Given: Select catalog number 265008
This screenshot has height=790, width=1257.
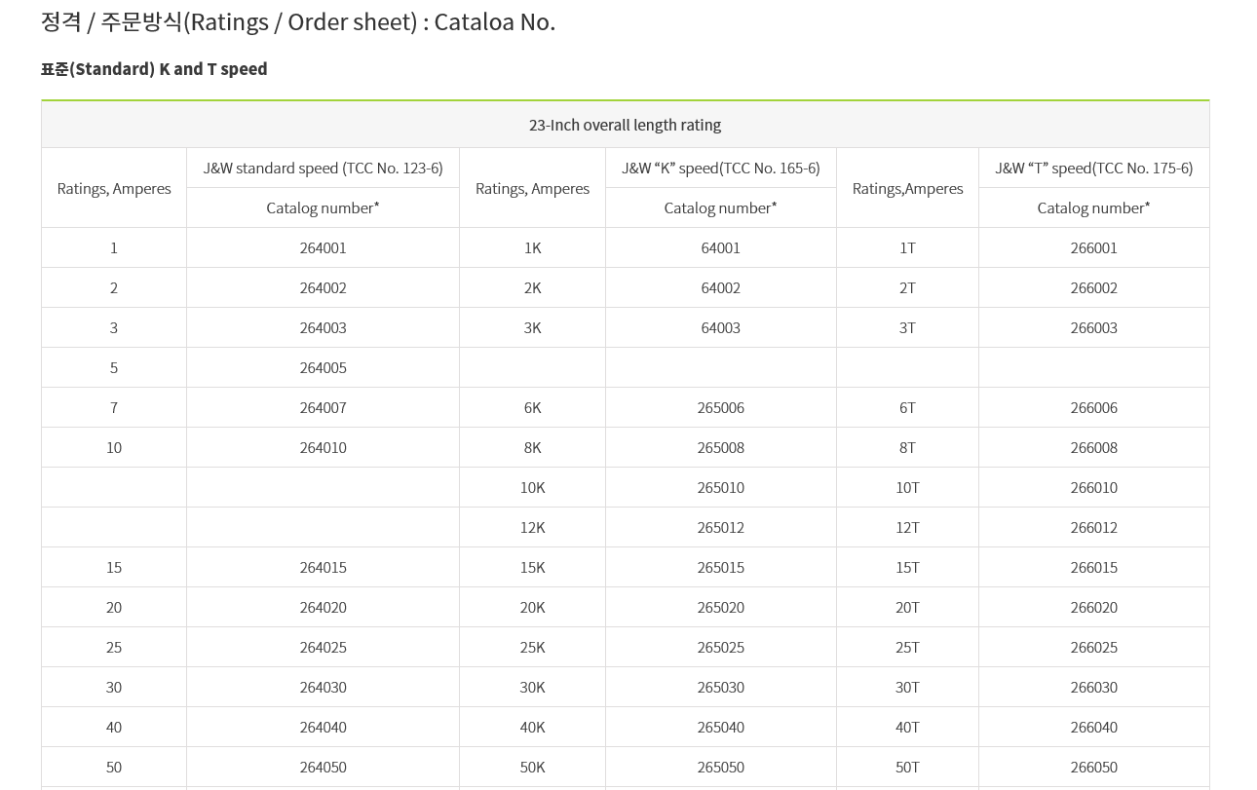Looking at the screenshot, I should pos(720,447).
